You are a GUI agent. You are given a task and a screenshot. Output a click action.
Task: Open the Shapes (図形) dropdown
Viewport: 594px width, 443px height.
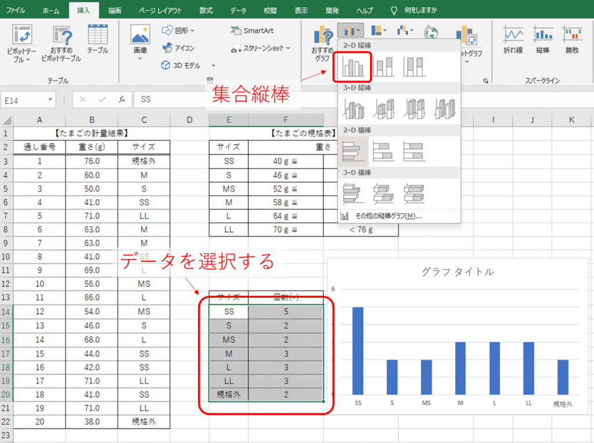point(178,30)
